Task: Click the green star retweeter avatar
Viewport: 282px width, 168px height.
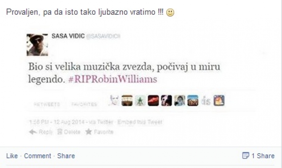Action: tap(140, 100)
